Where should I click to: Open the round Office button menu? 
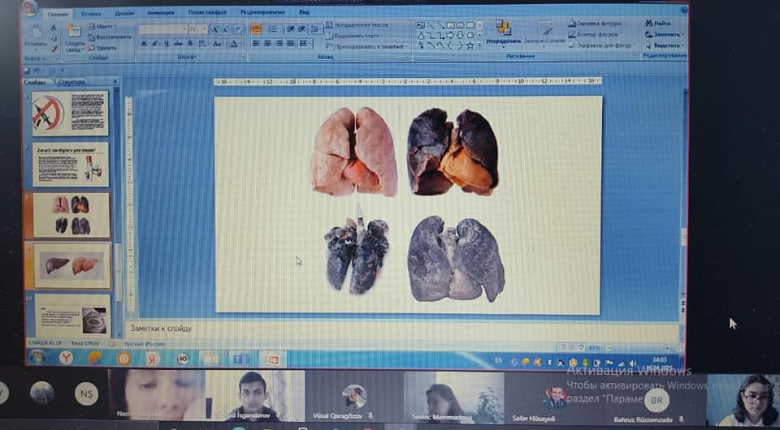point(30,8)
